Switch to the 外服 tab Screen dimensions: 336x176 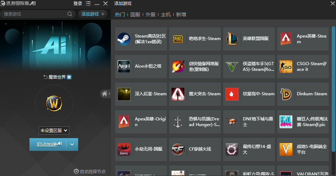(151, 15)
